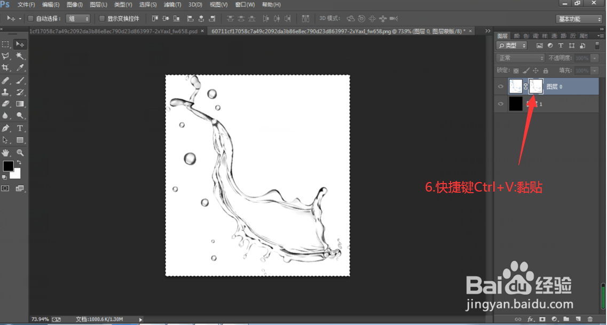The image size is (607, 325).
Task: Open the 滤镜(T) menu
Action: (172, 5)
